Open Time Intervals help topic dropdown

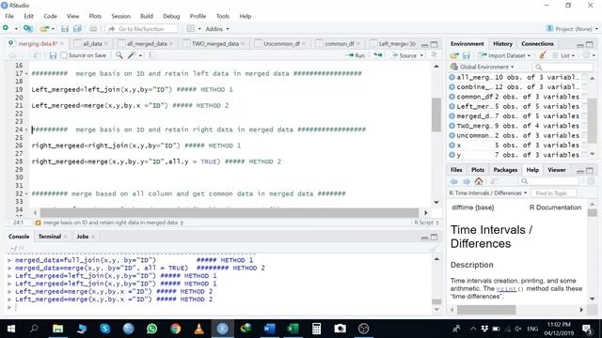coord(488,192)
